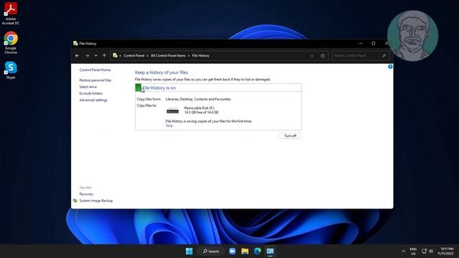This screenshot has height=258, width=459.
Task: Open Google Chrome desktop shortcut
Action: tap(11, 43)
